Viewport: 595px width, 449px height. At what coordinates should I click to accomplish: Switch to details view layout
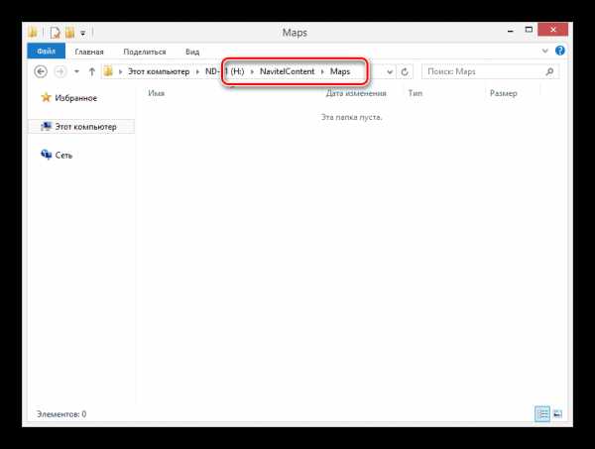tap(542, 412)
